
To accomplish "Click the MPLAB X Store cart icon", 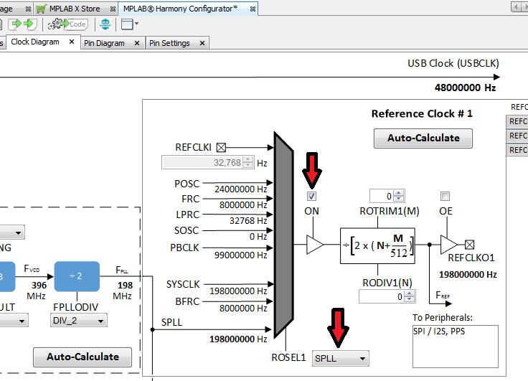I will tap(42, 9).
